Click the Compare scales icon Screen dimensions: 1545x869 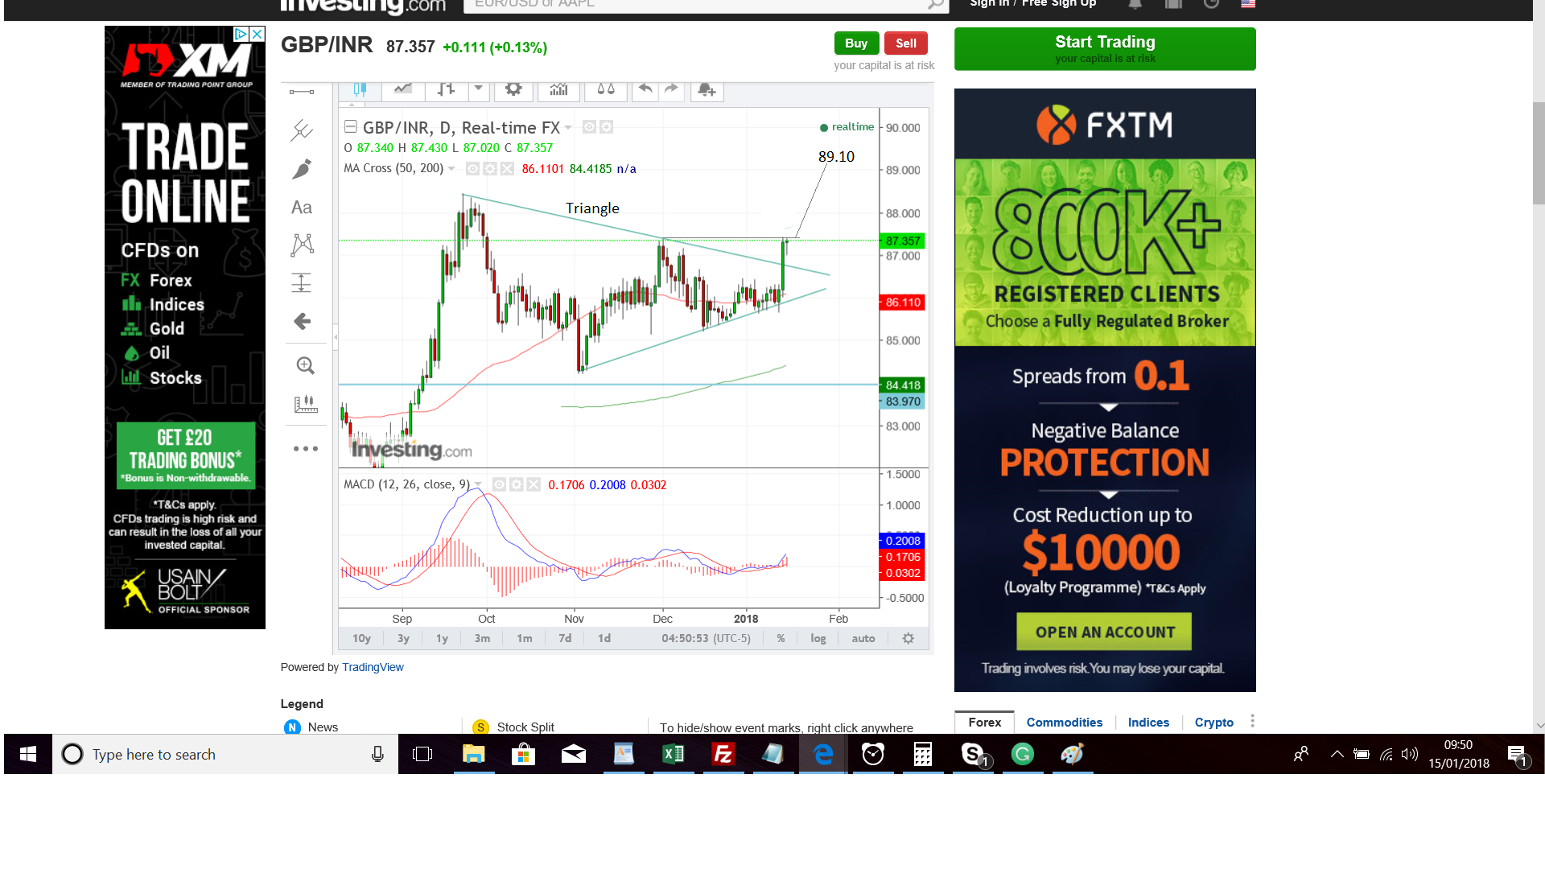[x=606, y=89]
